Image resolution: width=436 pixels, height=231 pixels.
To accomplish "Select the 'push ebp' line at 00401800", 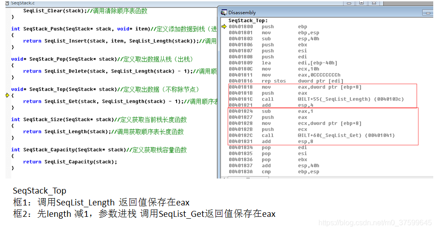I will pos(268,26).
